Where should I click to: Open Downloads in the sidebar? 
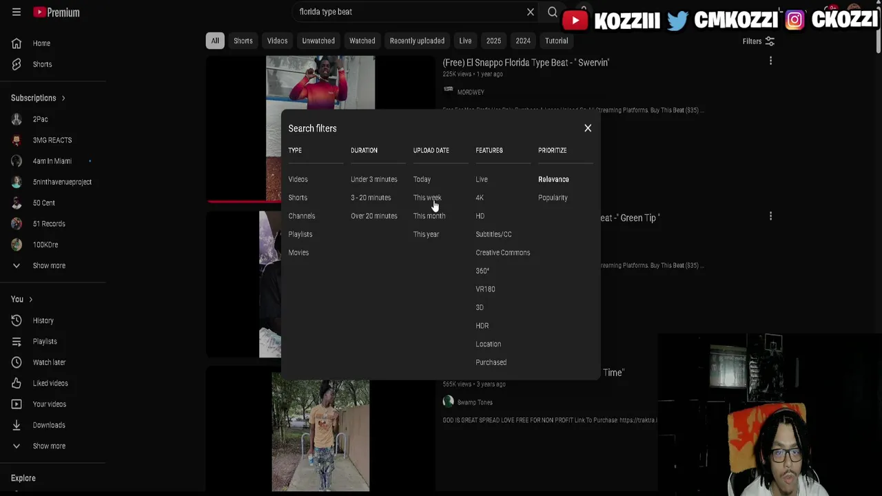pos(49,425)
